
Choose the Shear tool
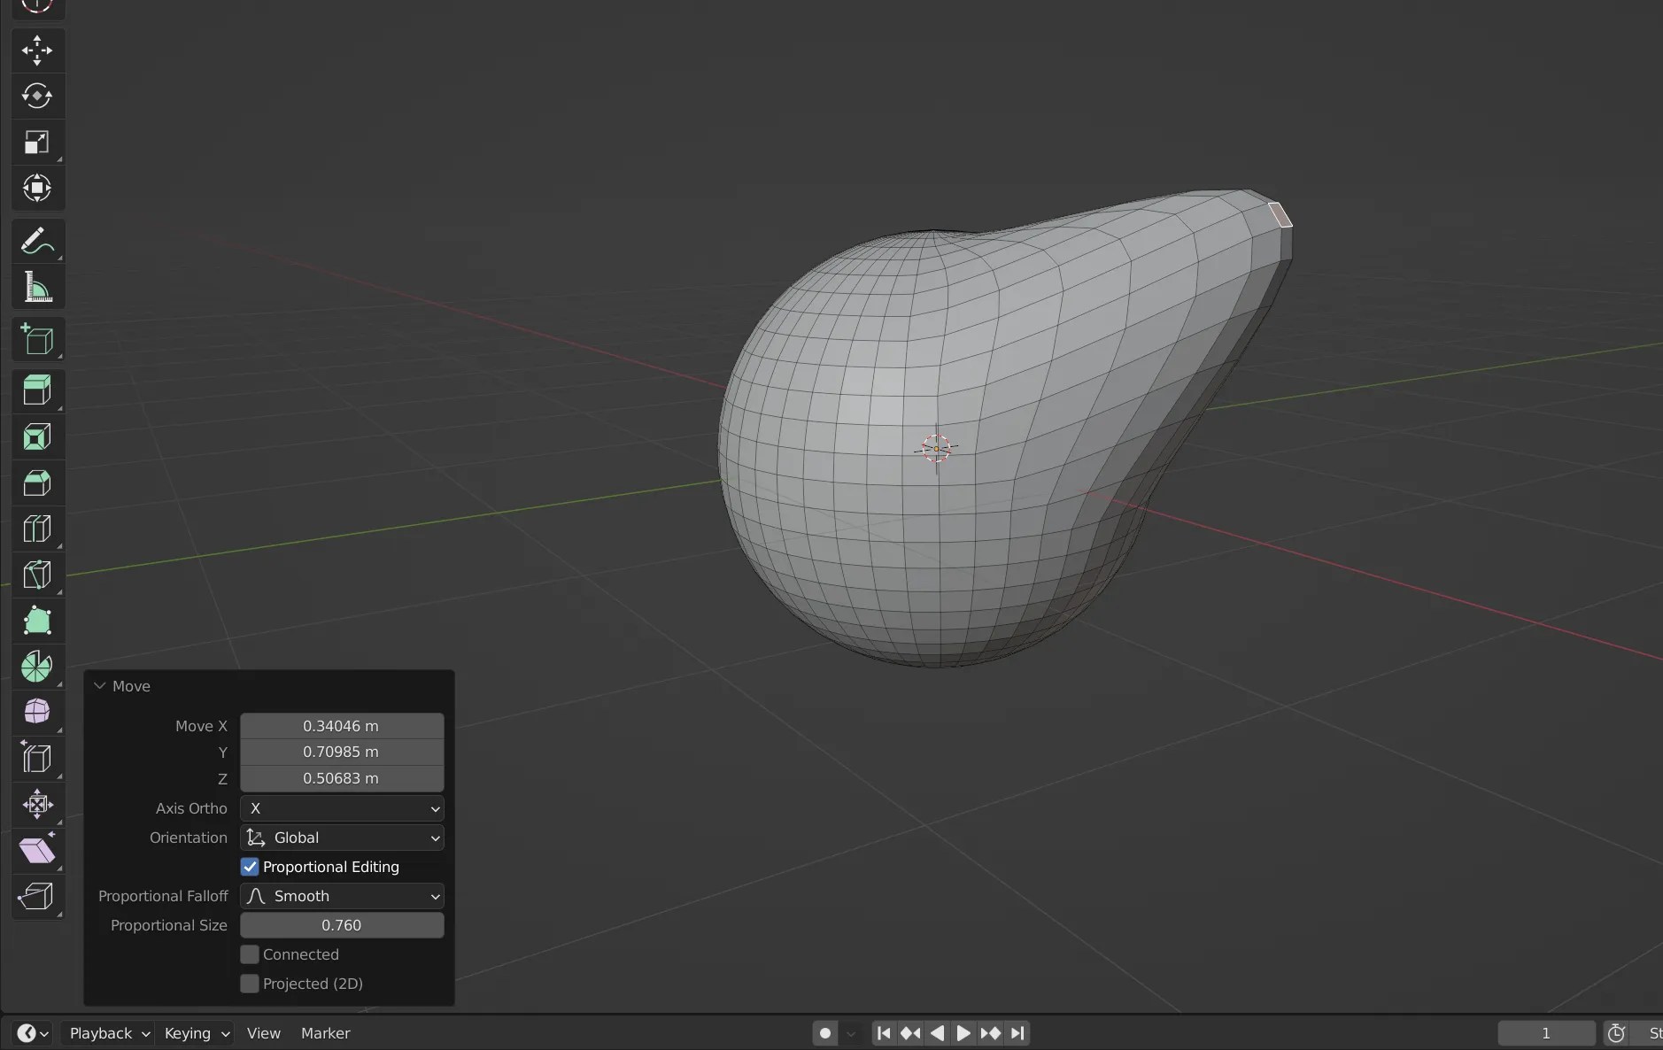tap(38, 851)
